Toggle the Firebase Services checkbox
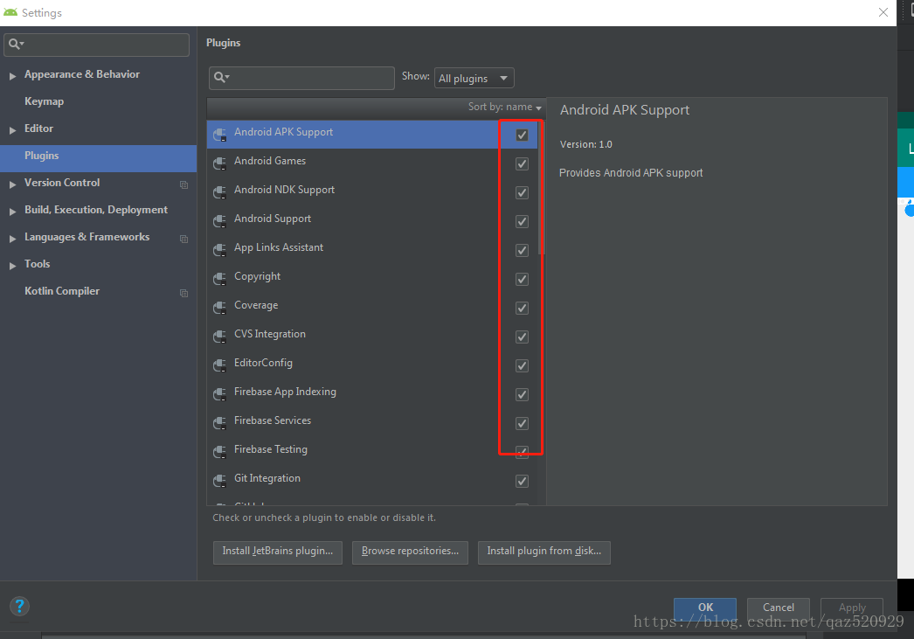Viewport: 914px width, 639px height. 522,423
